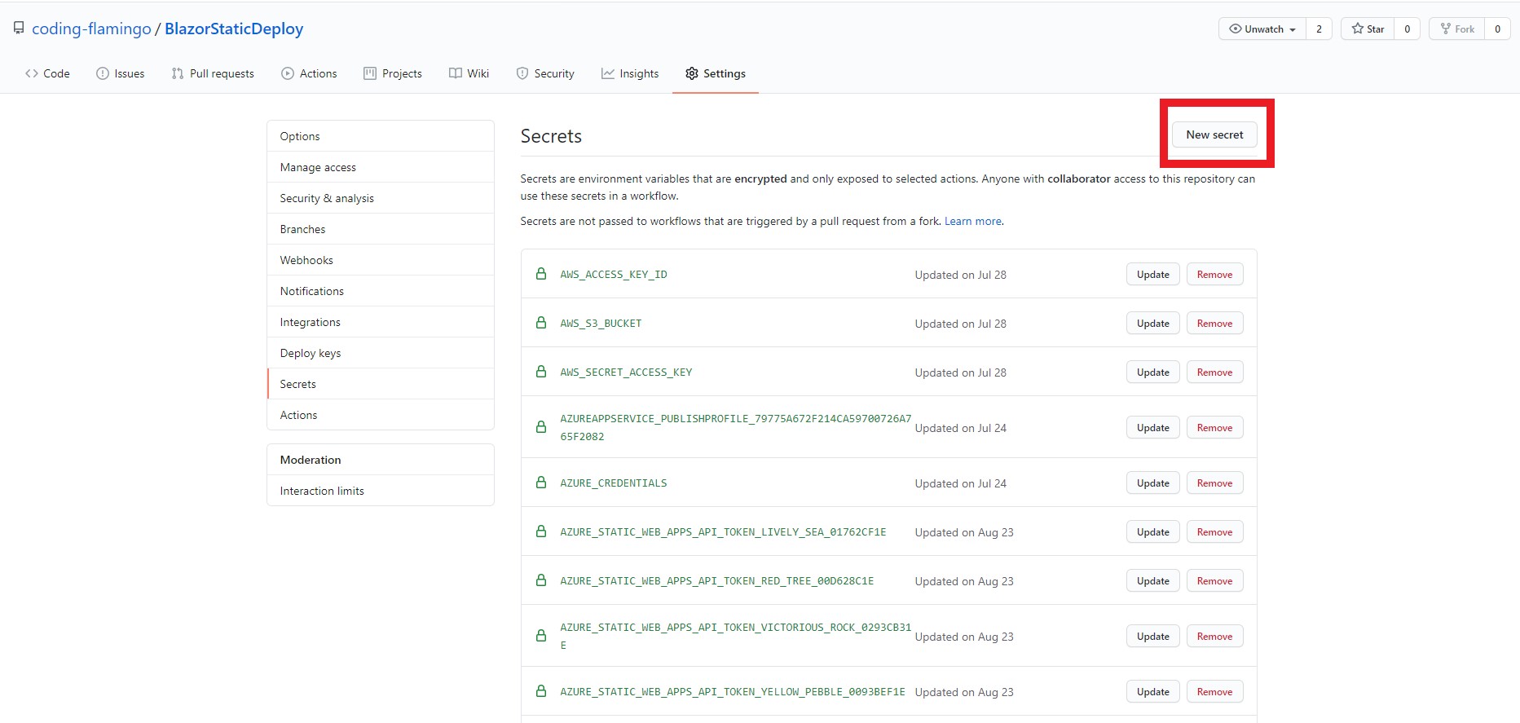The width and height of the screenshot is (1520, 723).
Task: Update the YELLOW_PEBBLE static web apps token
Action: pos(1152,692)
